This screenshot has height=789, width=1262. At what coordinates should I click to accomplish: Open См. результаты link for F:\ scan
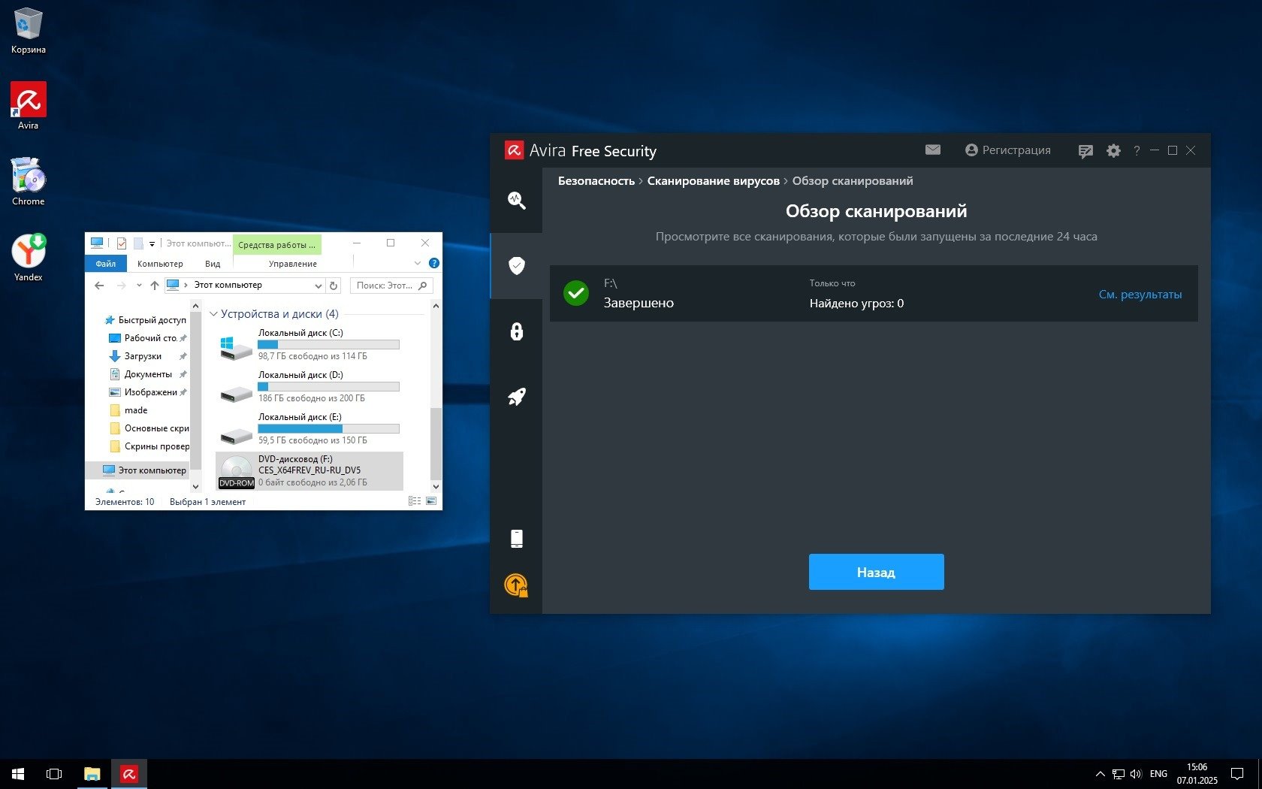click(1140, 295)
